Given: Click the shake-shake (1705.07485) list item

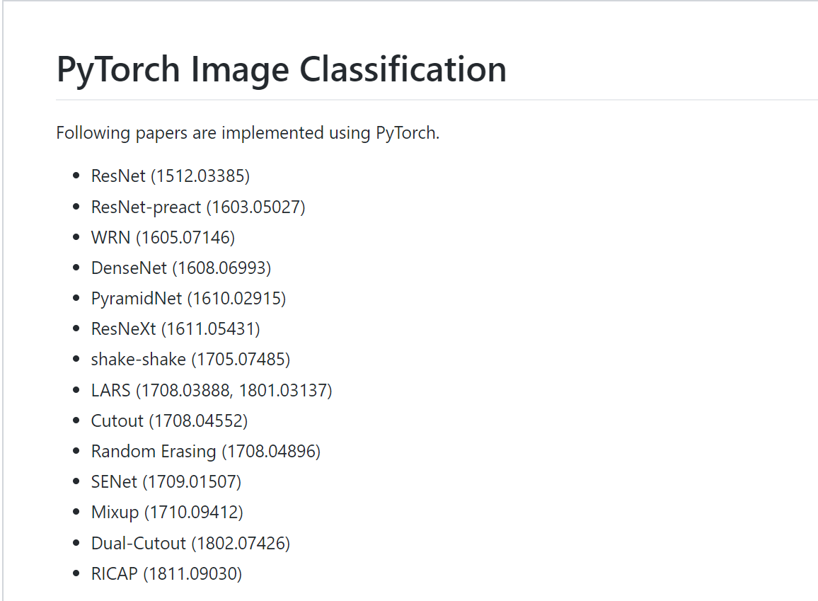Looking at the screenshot, I should [x=190, y=359].
